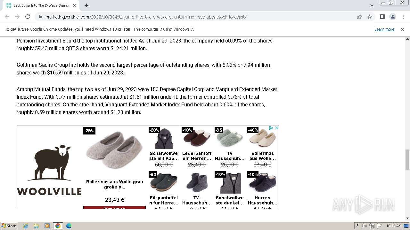This screenshot has height=230, width=410.
Task: Open the Herren Hausschuh... product
Action: click(262, 200)
